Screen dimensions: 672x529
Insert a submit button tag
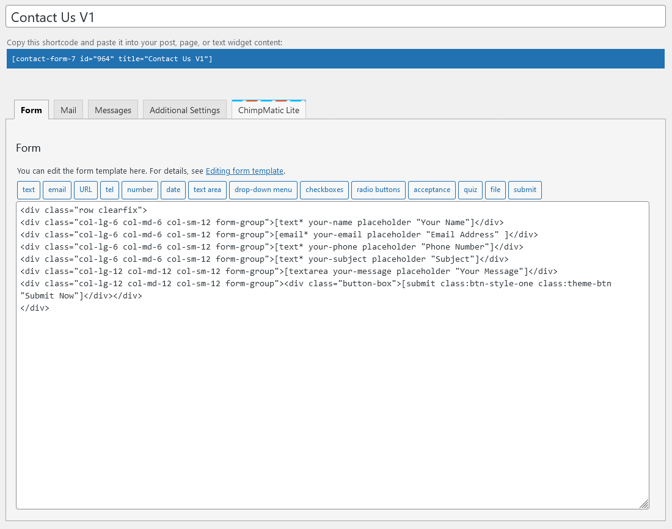[525, 190]
